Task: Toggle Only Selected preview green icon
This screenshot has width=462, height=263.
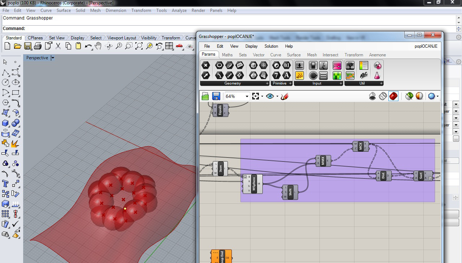Action: point(409,96)
